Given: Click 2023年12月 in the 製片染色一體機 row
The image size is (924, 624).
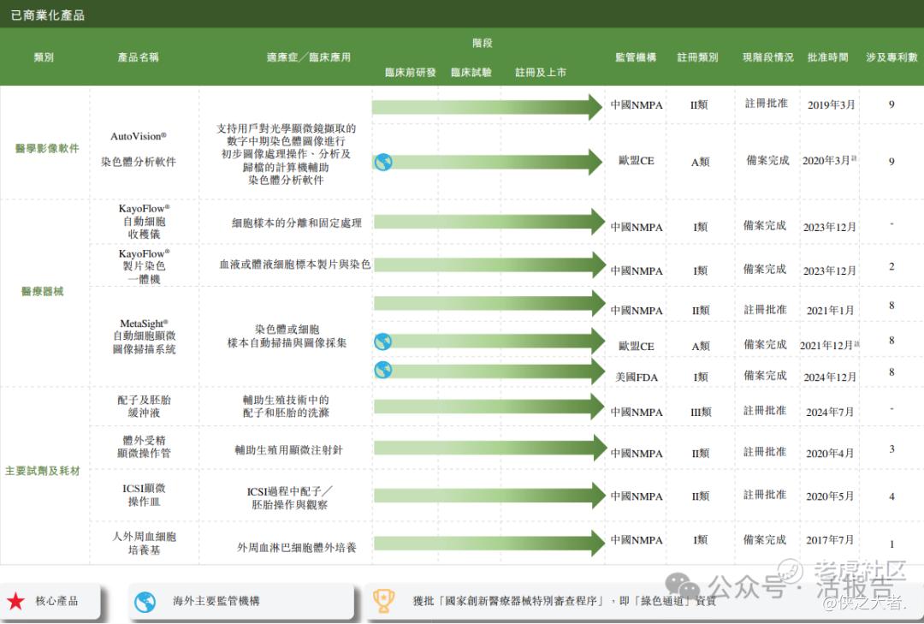Looking at the screenshot, I should (830, 270).
